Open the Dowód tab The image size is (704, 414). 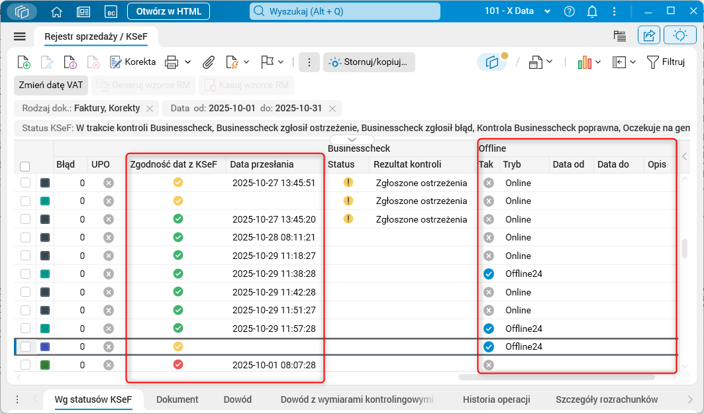pyautogui.click(x=238, y=399)
